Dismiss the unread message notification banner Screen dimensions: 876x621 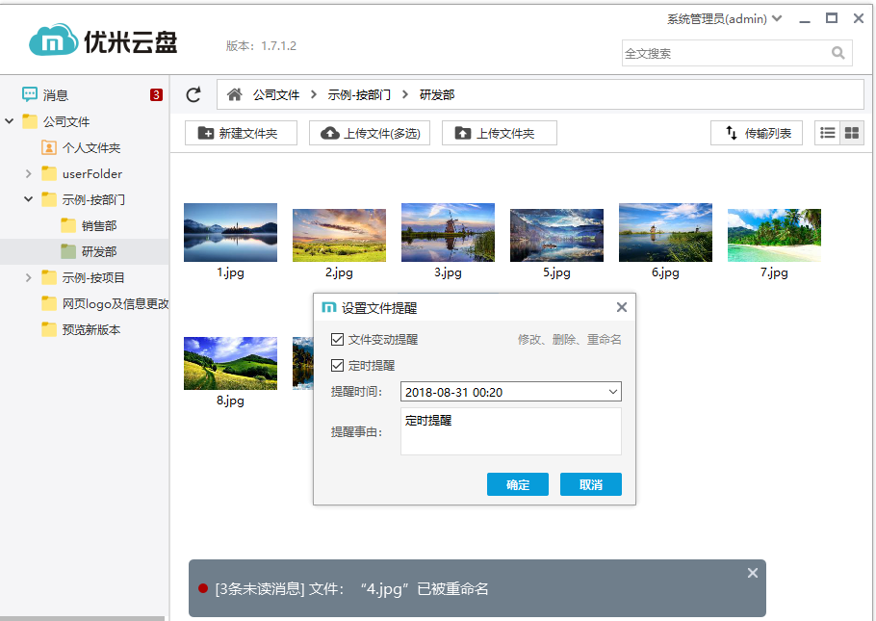[x=752, y=573]
